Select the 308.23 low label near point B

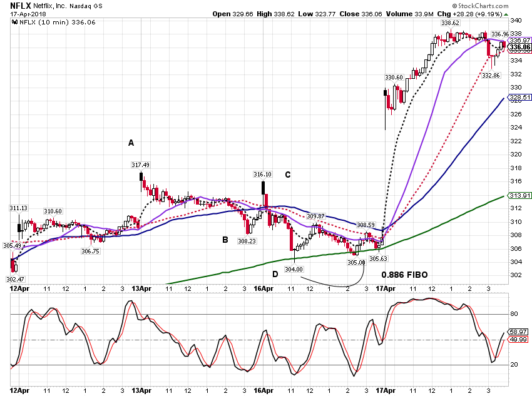247,241
